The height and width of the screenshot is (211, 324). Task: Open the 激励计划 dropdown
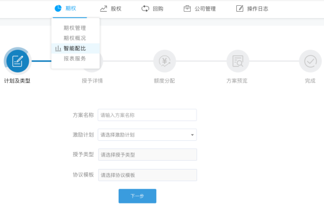(147, 135)
